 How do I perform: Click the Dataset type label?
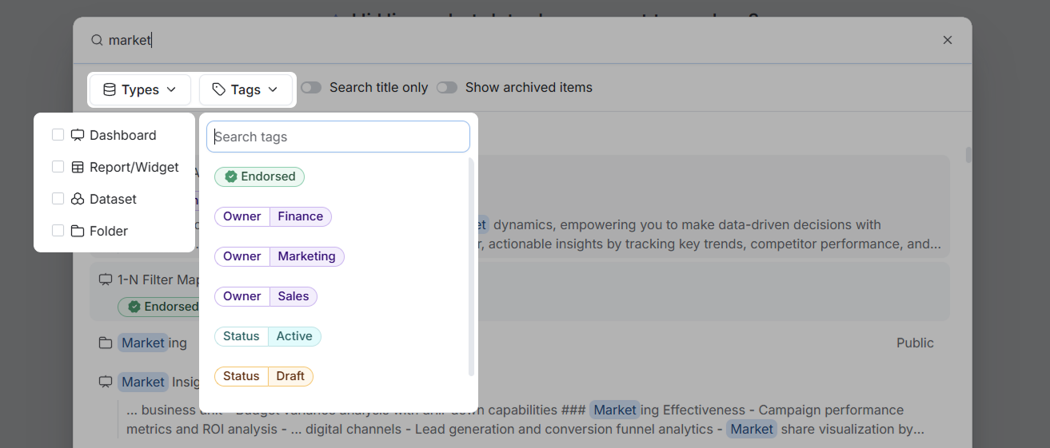[113, 199]
